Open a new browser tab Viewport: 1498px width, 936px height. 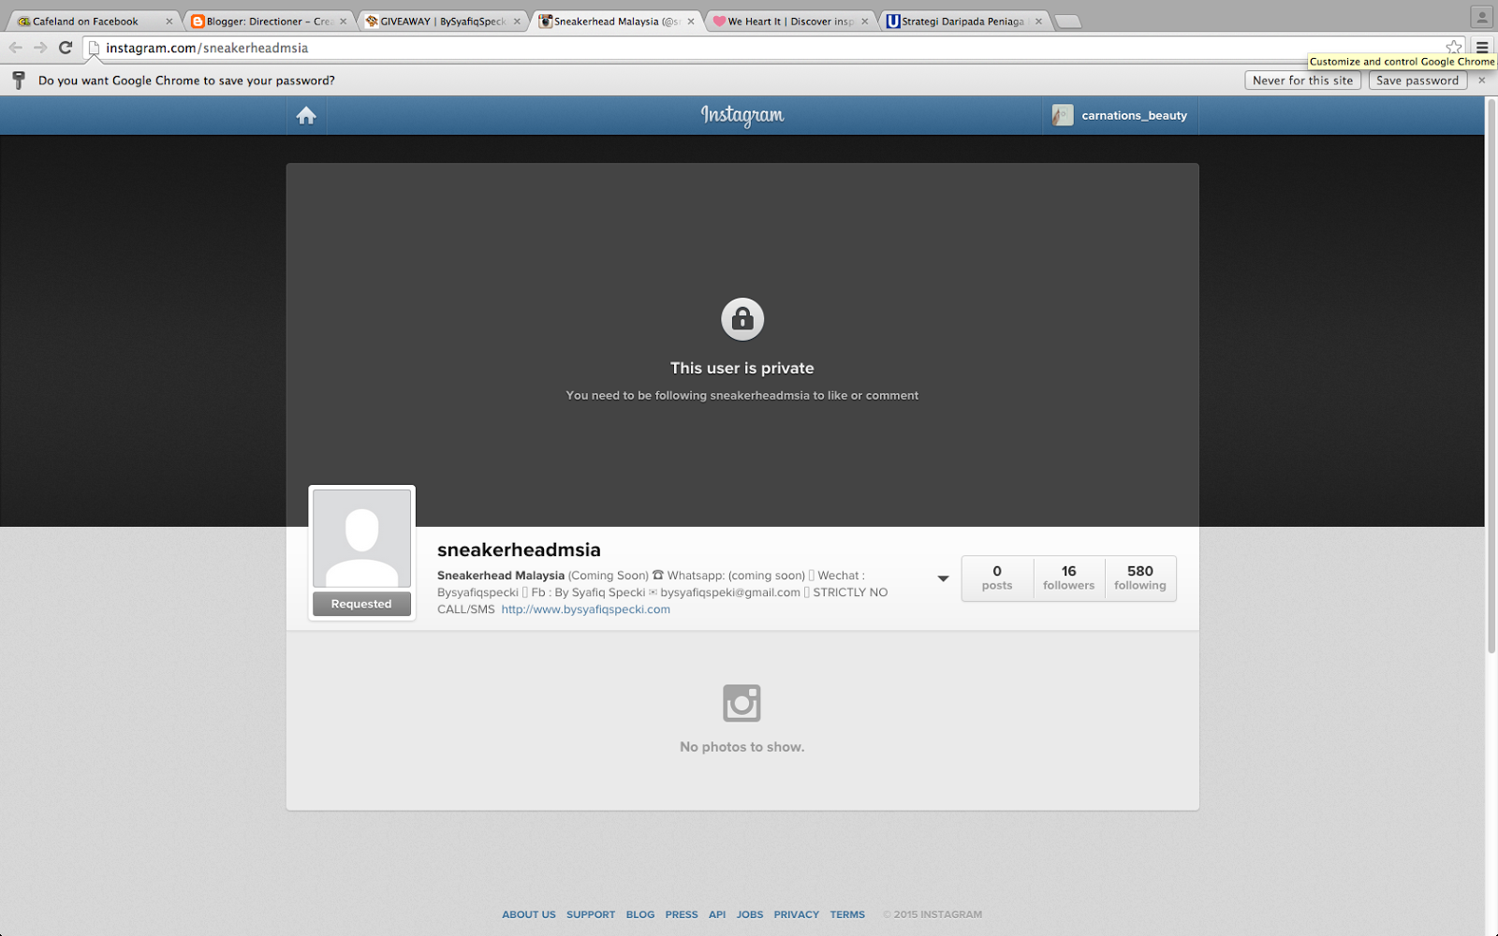click(x=1068, y=22)
